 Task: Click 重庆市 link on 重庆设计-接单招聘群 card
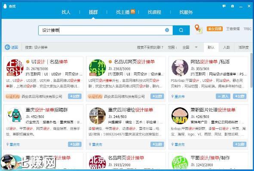point(15,145)
